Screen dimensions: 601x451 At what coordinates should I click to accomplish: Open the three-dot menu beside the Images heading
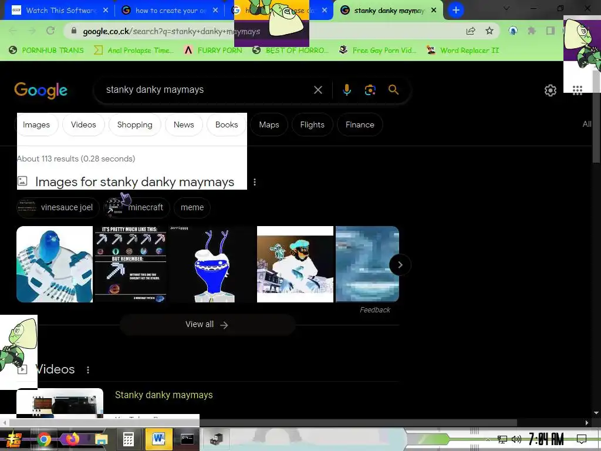[255, 182]
